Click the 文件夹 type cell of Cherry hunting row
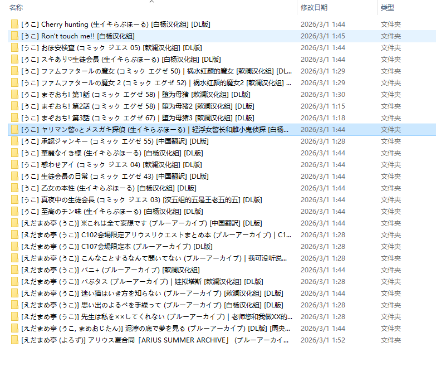Viewport: 436px width, 367px height. click(391, 25)
